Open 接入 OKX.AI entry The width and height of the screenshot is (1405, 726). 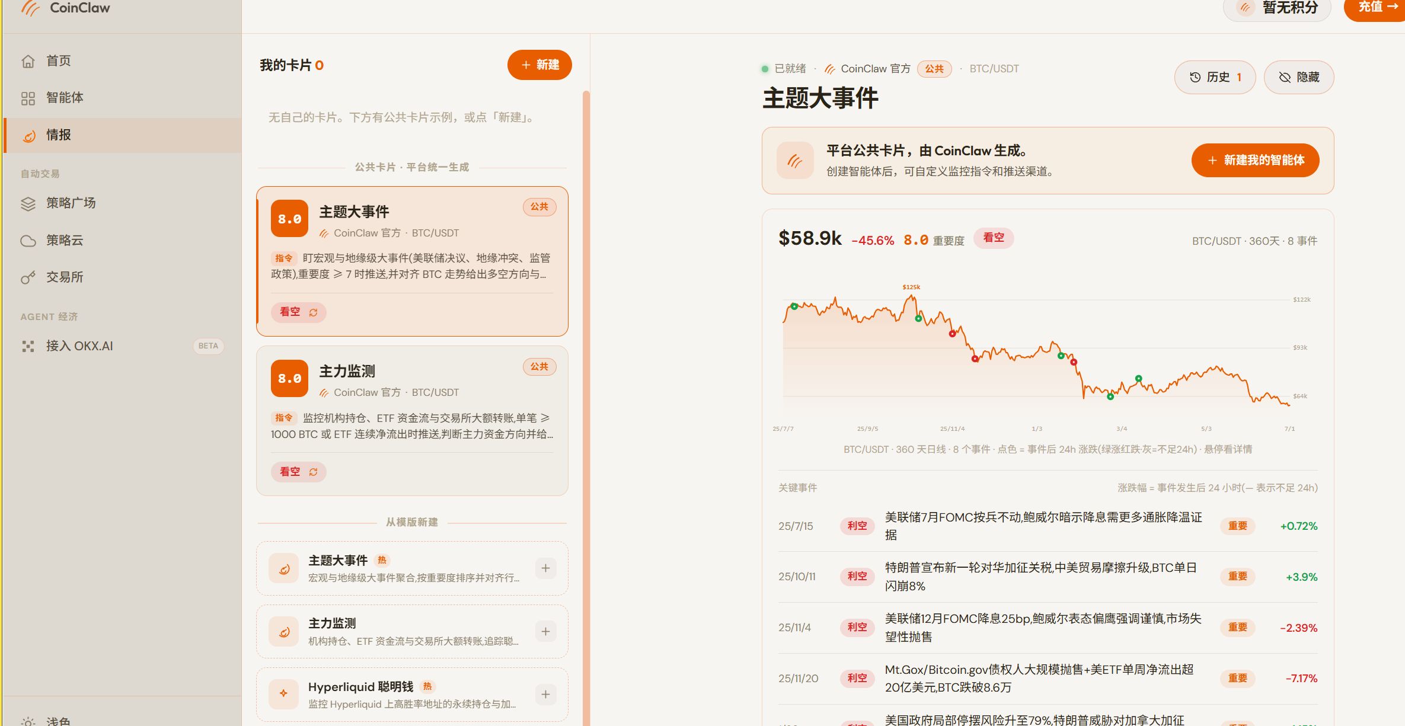(x=122, y=346)
